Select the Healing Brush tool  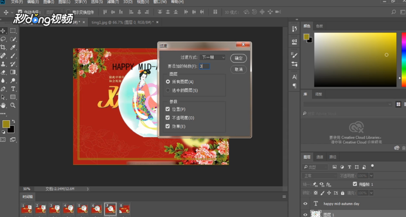point(3,56)
